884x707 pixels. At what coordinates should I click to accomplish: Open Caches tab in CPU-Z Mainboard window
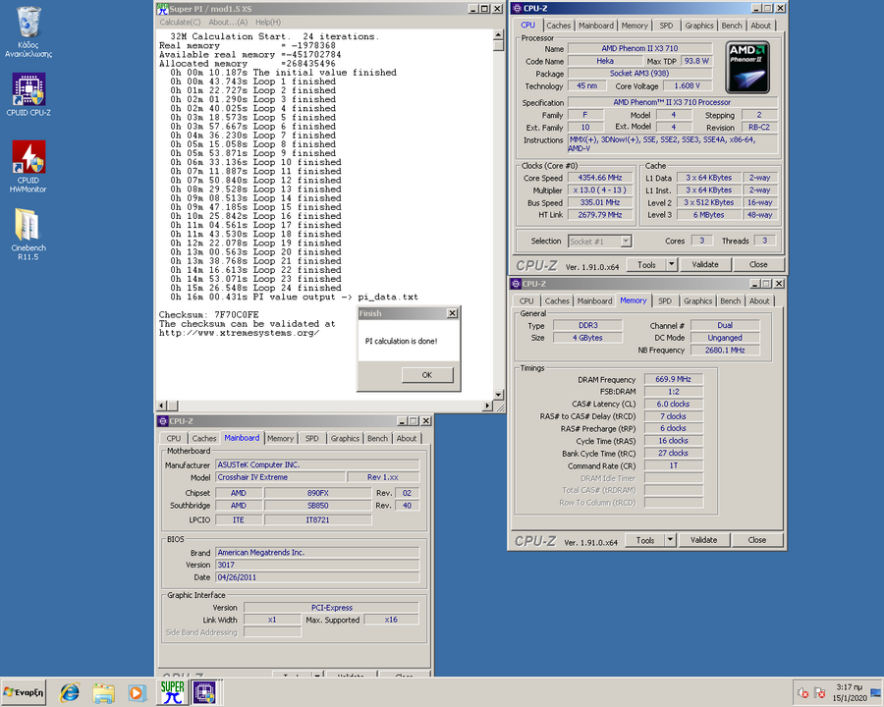(203, 439)
